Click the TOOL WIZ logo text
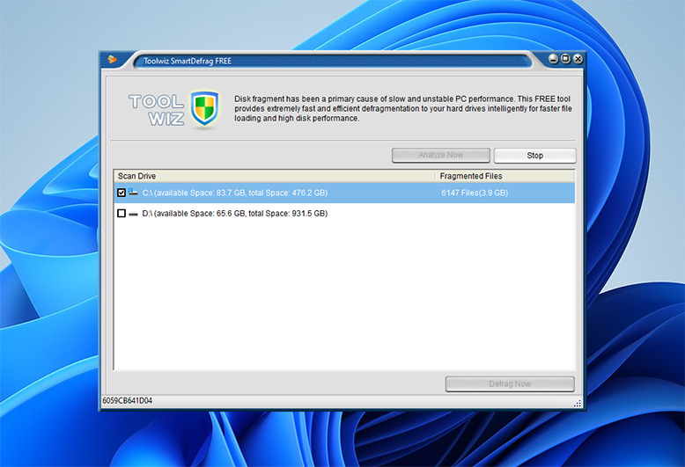The height and width of the screenshot is (467, 685). click(x=156, y=110)
